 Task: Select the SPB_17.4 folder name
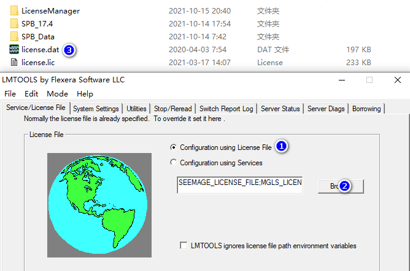pyautogui.click(x=37, y=24)
